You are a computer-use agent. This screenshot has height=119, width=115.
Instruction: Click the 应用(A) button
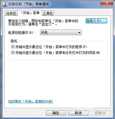(101, 113)
